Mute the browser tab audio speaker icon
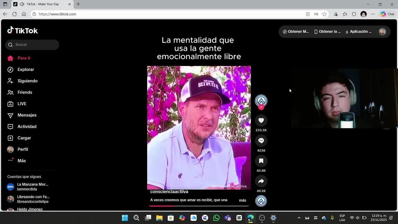This screenshot has height=224, width=398. (x=22, y=4)
